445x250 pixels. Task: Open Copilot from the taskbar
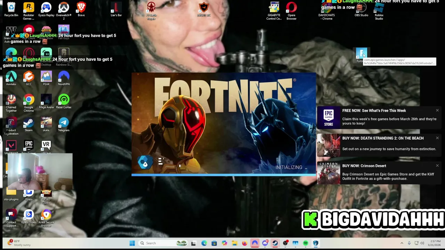[224, 243]
